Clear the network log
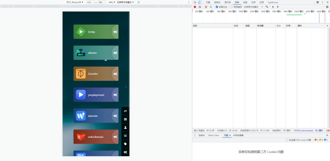This screenshot has height=161, width=330. click(200, 7)
